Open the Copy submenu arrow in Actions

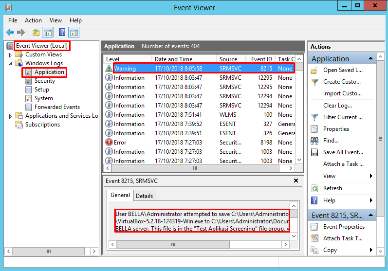(371, 250)
